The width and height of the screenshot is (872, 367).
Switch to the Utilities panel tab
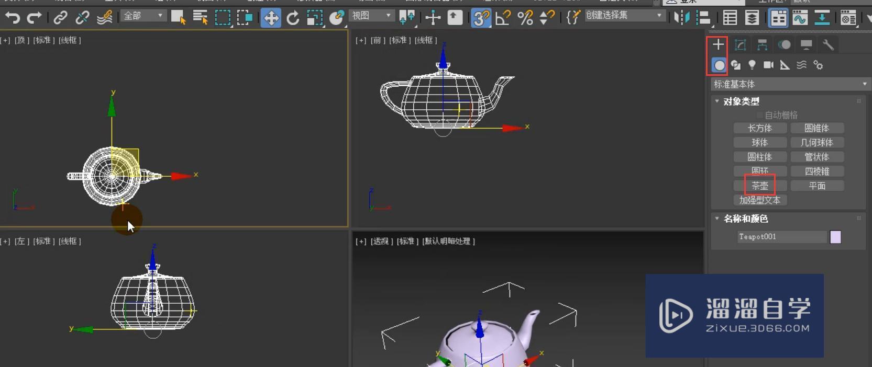coord(828,44)
